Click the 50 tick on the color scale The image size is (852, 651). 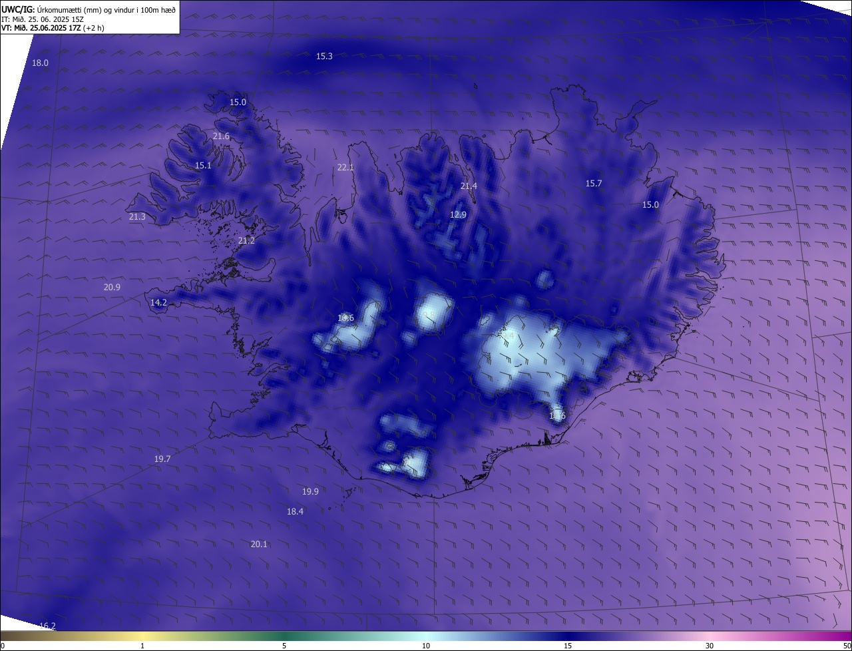(847, 646)
